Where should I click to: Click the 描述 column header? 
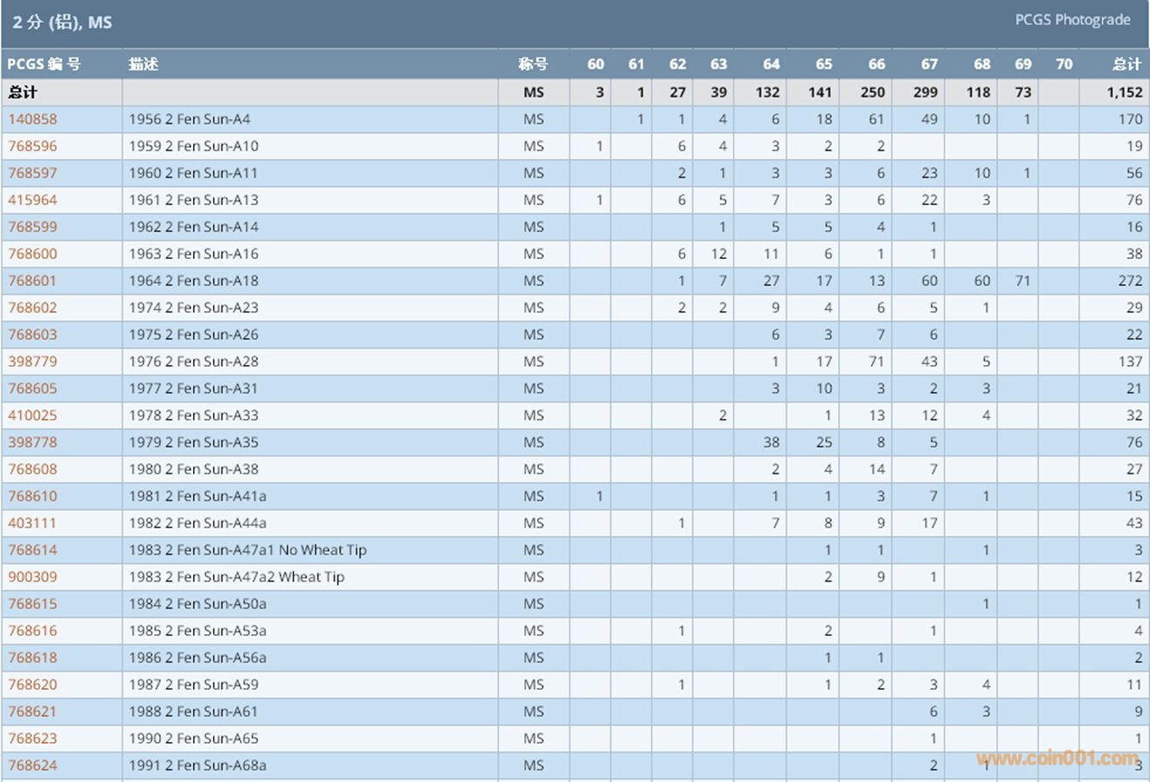coord(143,64)
